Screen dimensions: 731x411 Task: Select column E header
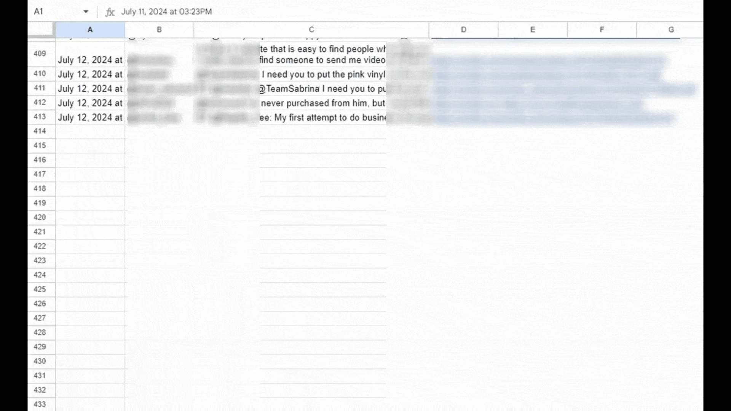click(x=533, y=30)
